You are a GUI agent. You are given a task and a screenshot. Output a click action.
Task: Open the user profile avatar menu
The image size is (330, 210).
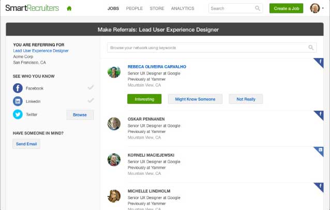(315, 8)
